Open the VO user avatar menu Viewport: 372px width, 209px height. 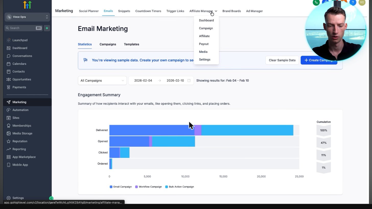click(x=362, y=2)
